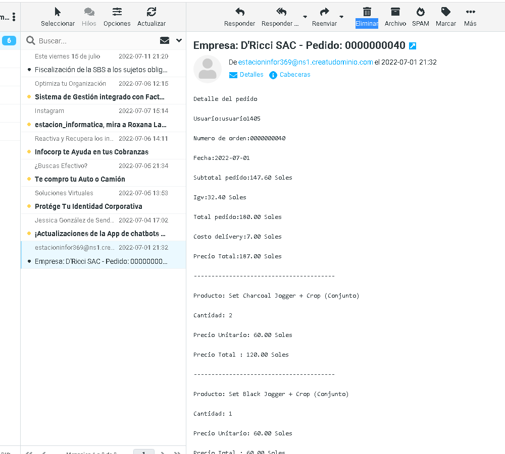Open email in new window icon
The image size is (505, 454).
click(x=413, y=46)
